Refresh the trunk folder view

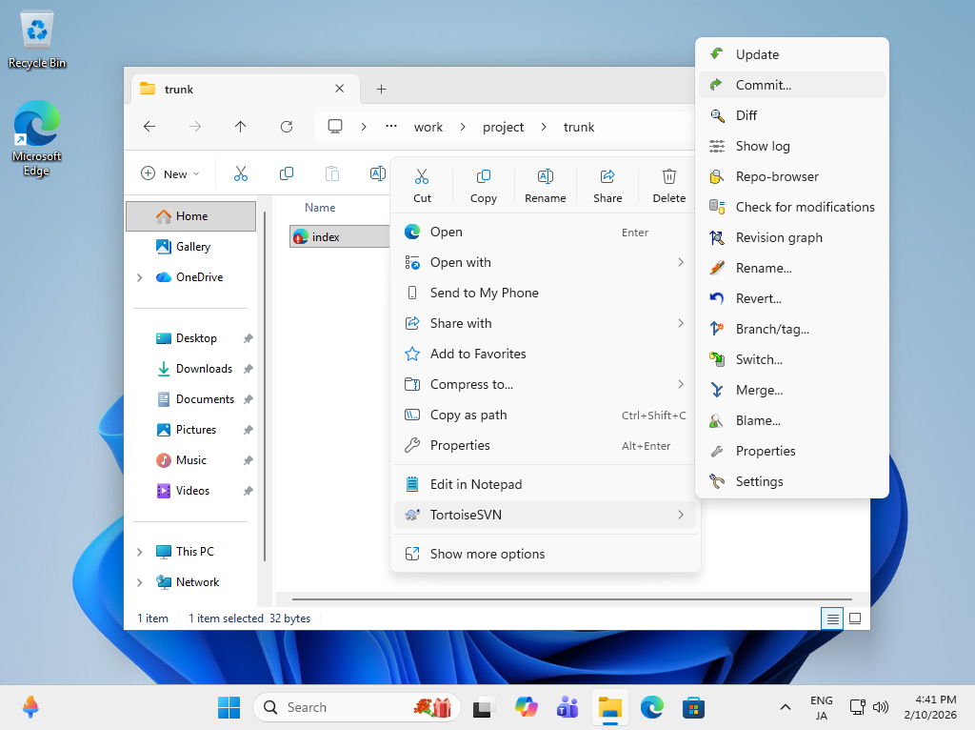(287, 127)
